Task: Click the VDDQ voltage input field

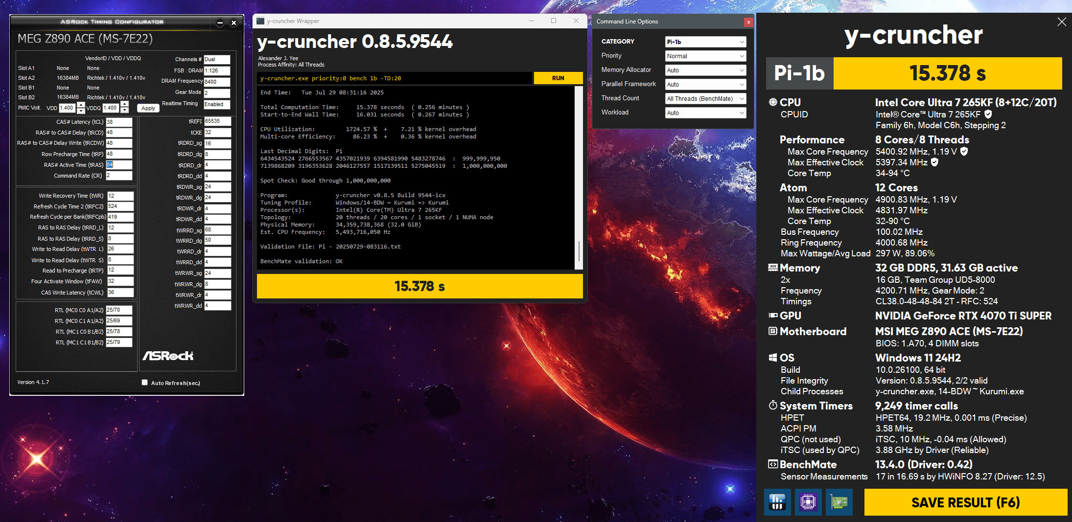Action: pos(111,108)
